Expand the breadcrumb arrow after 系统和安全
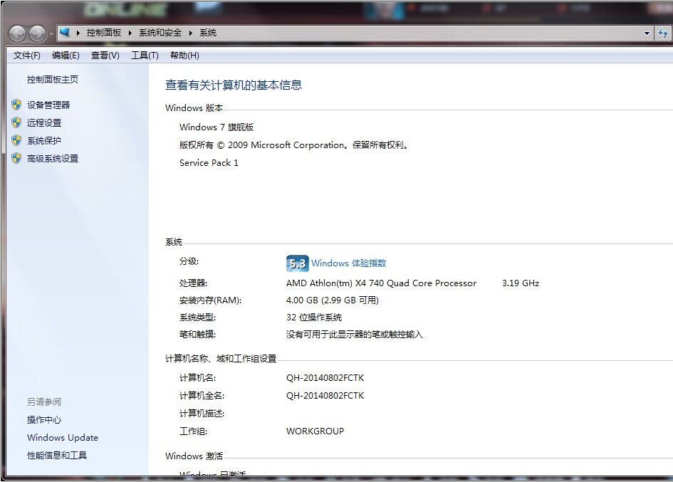Screen dimensions: 673x482 (x=191, y=33)
